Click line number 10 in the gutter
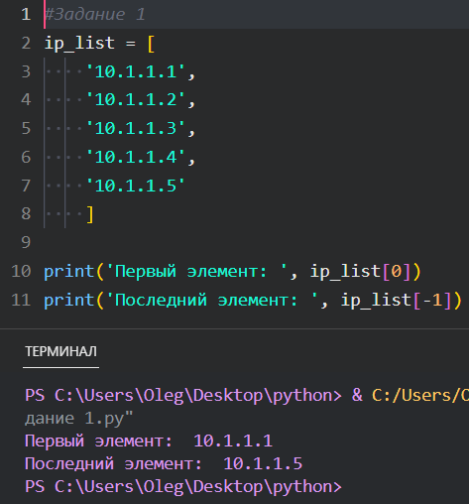 click(21, 272)
